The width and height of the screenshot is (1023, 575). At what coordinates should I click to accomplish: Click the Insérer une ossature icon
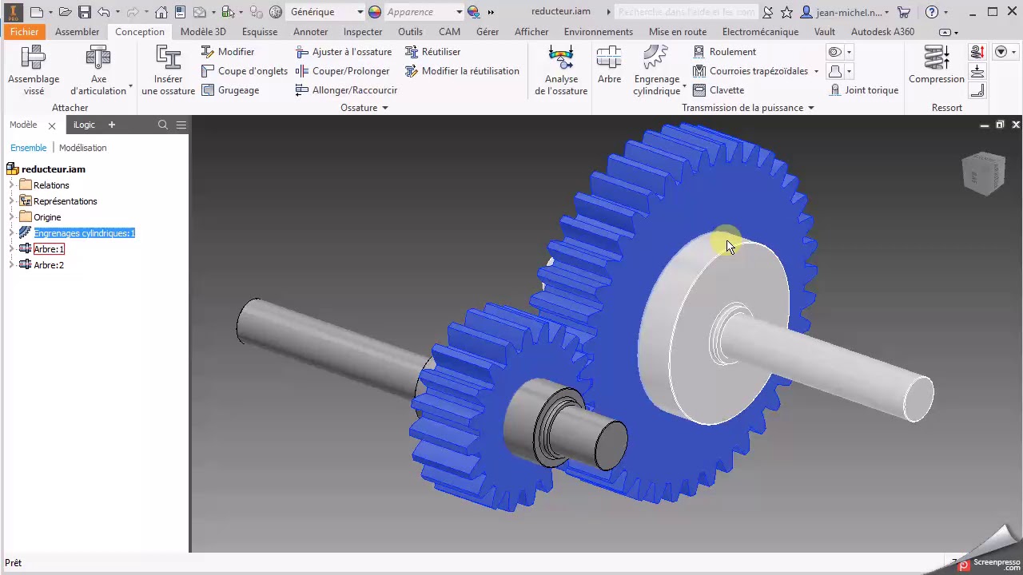(168, 59)
